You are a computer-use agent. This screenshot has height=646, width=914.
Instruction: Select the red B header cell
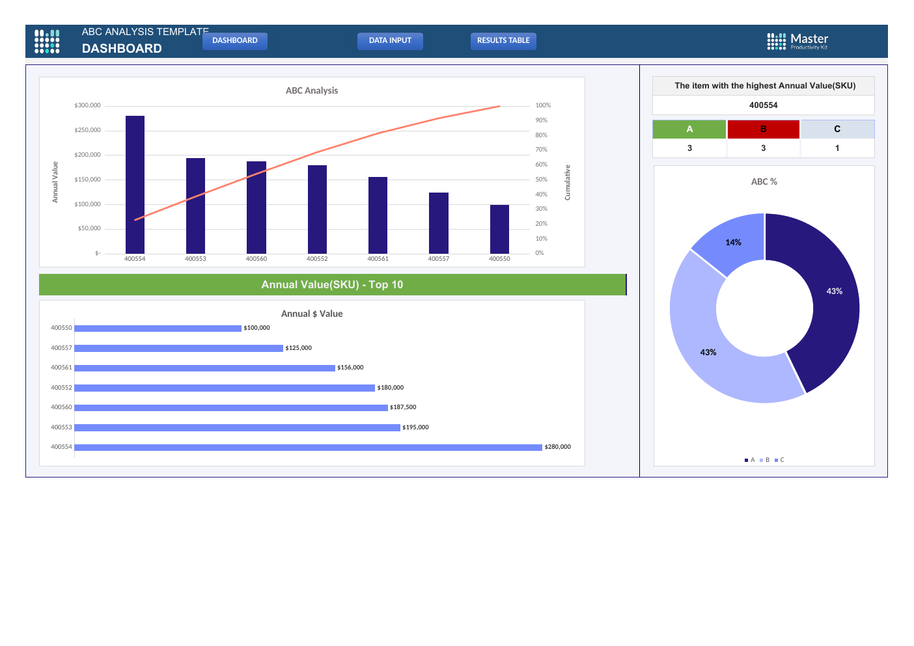(x=764, y=129)
